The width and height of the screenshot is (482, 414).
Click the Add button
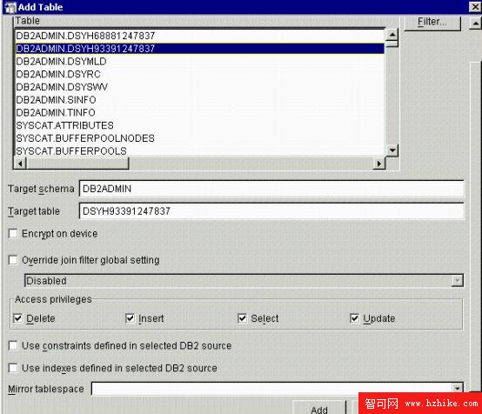pyautogui.click(x=319, y=408)
